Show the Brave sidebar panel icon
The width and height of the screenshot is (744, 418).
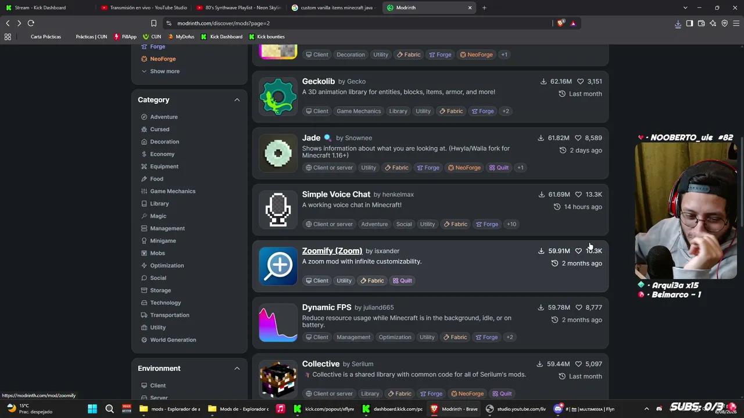point(689,23)
